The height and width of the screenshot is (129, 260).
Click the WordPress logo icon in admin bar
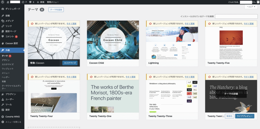3,2
